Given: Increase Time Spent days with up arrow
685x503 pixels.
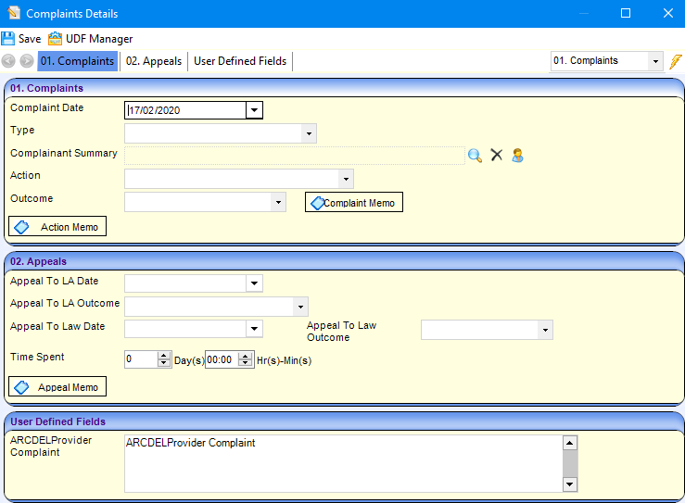Looking at the screenshot, I should pos(164,355).
